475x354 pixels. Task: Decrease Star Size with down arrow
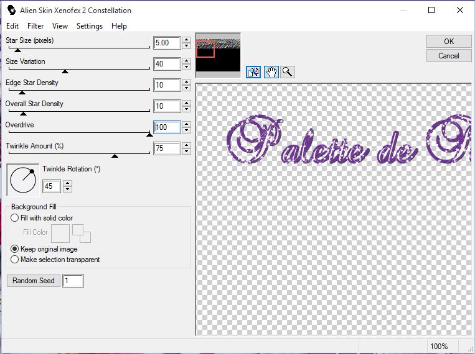point(187,46)
